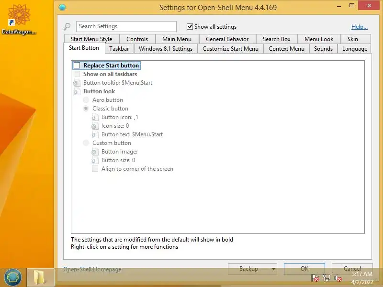The image size is (383, 287).
Task: Select the Custom button radio option
Action: coord(86,143)
